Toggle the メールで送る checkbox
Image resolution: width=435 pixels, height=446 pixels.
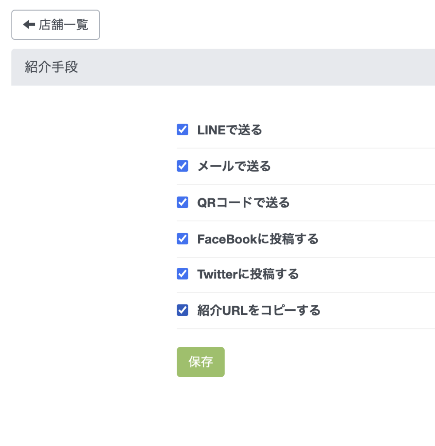coord(182,166)
